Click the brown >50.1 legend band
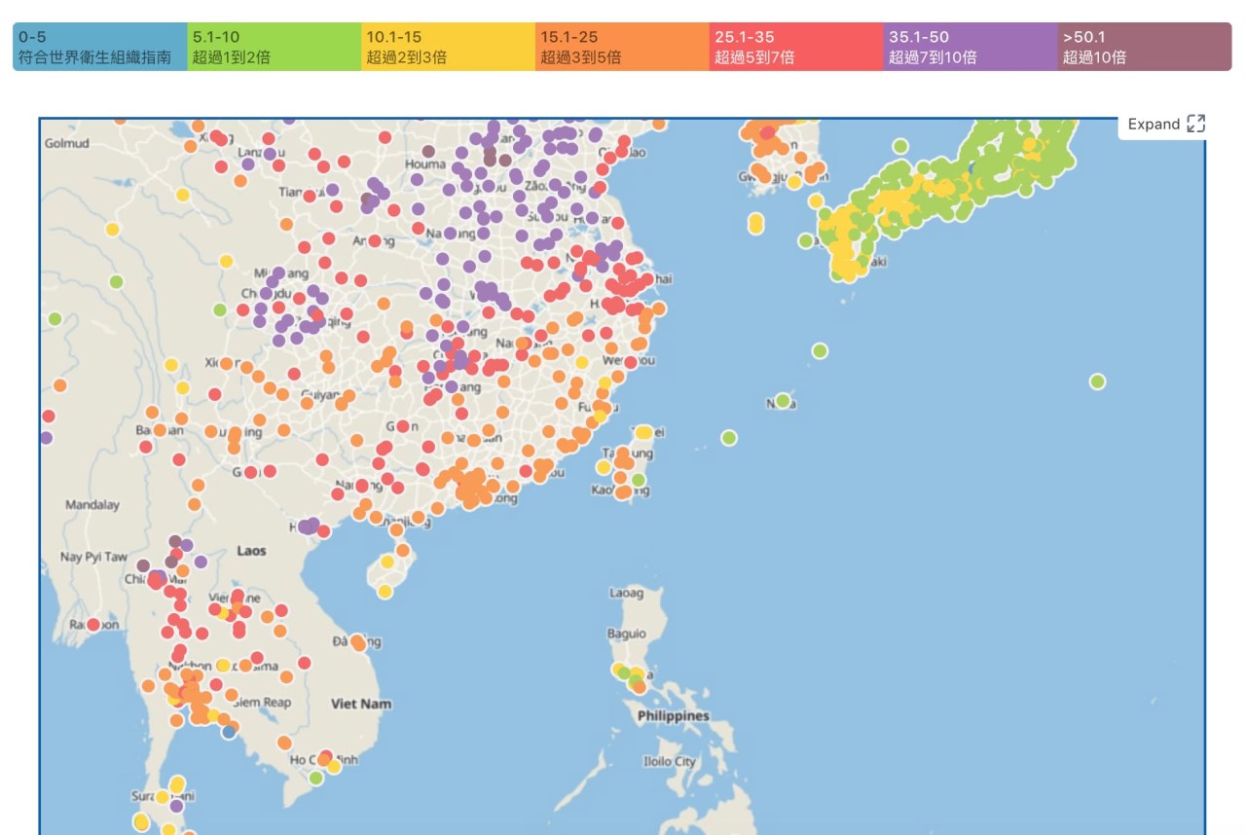The width and height of the screenshot is (1246, 835). coord(1145,47)
